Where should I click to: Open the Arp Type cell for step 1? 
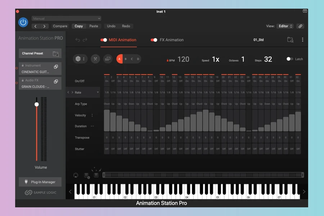pyautogui.click(x=107, y=104)
